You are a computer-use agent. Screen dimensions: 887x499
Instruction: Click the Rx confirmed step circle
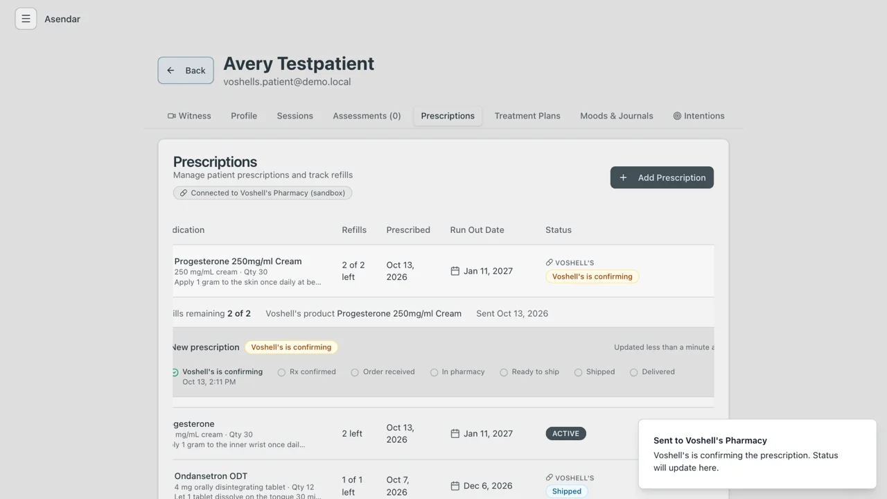pyautogui.click(x=281, y=372)
